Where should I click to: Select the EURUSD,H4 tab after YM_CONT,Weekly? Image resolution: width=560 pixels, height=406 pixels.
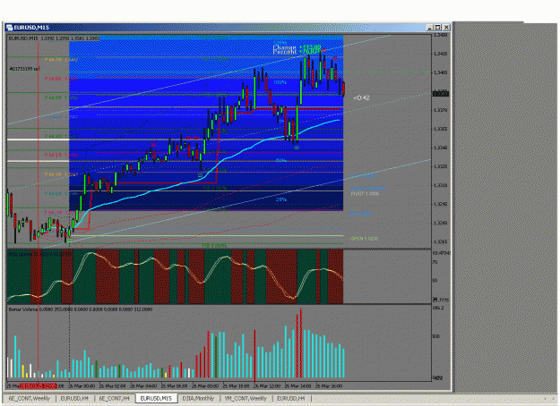coord(291,398)
